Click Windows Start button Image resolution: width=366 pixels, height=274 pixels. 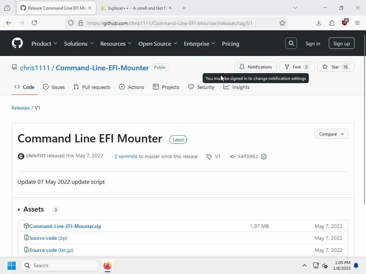pos(11,265)
